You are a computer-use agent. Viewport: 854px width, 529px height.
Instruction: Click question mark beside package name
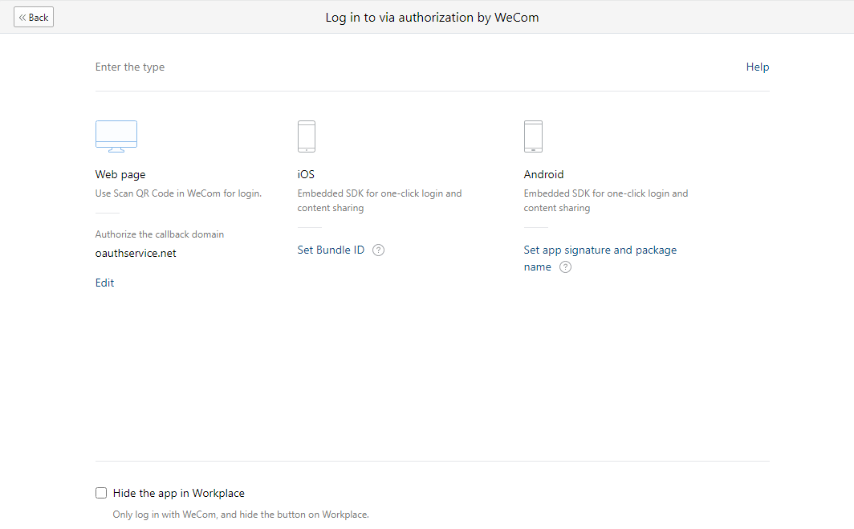(565, 267)
